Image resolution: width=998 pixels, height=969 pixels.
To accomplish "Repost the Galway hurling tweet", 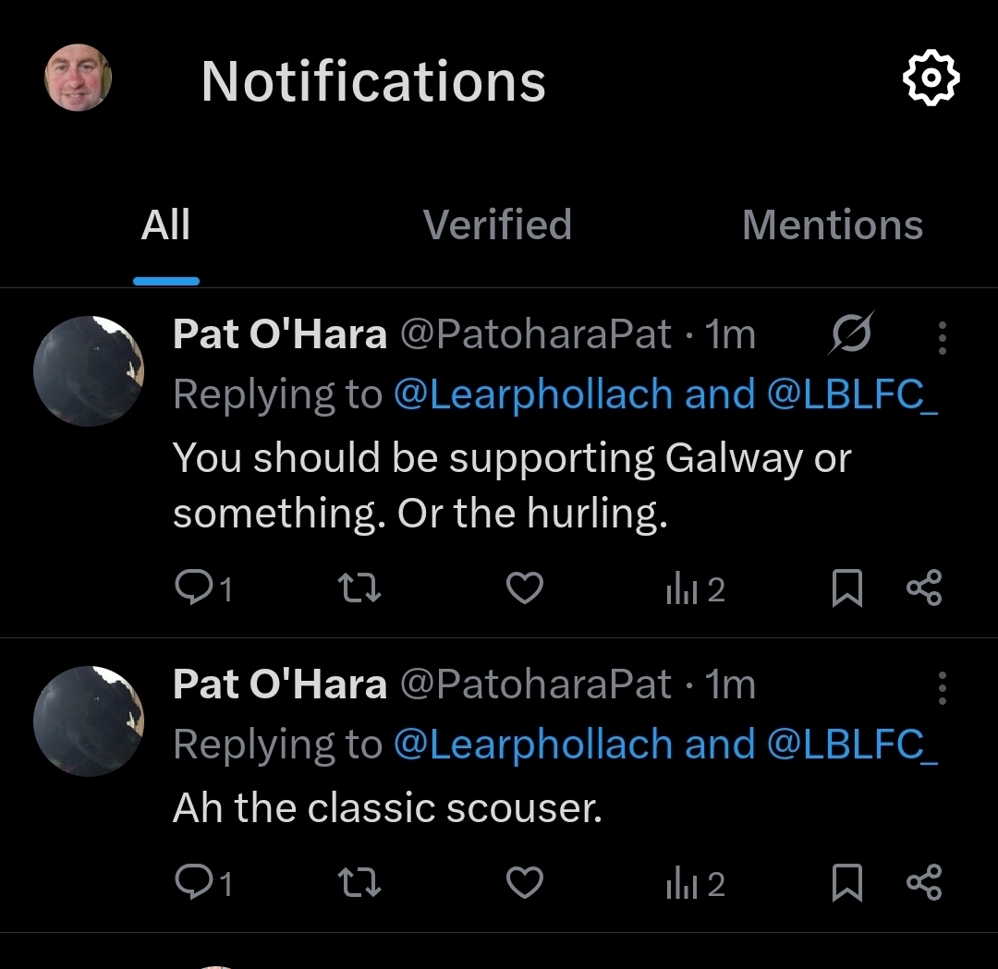I will point(360,588).
